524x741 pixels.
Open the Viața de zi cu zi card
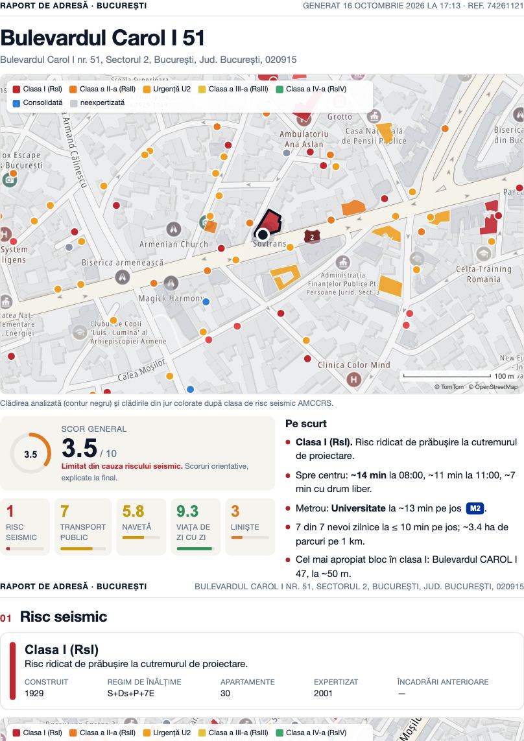tap(196, 526)
